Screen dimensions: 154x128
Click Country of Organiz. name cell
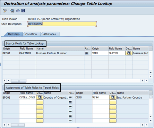pyautogui.click(x=56, y=98)
